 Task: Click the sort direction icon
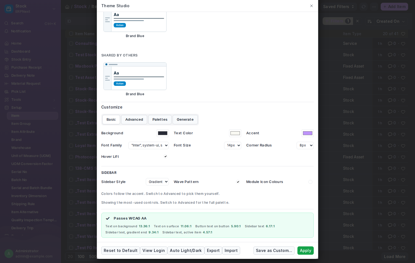tap(369, 21)
